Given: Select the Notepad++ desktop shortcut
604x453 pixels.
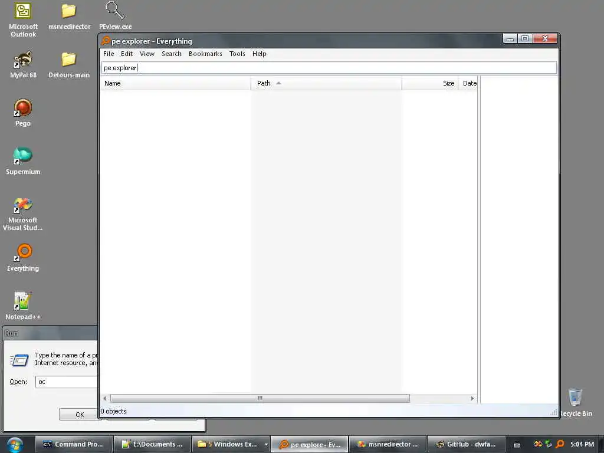Looking at the screenshot, I should pos(23,307).
